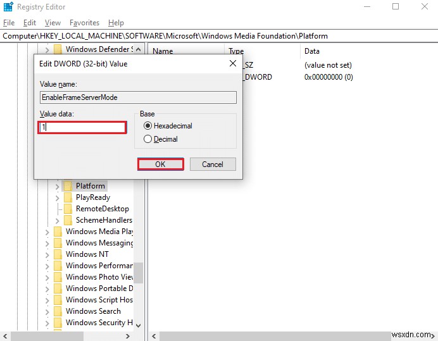Viewport: 438px width, 341px height.
Task: Click the Windows Photo Viewer folder icon
Action: point(58,277)
